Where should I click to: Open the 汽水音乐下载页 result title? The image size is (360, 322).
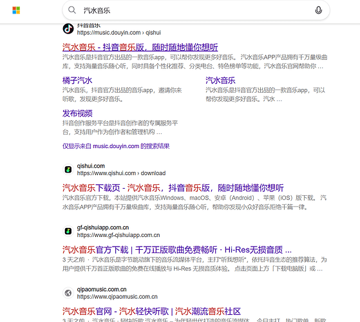click(173, 188)
